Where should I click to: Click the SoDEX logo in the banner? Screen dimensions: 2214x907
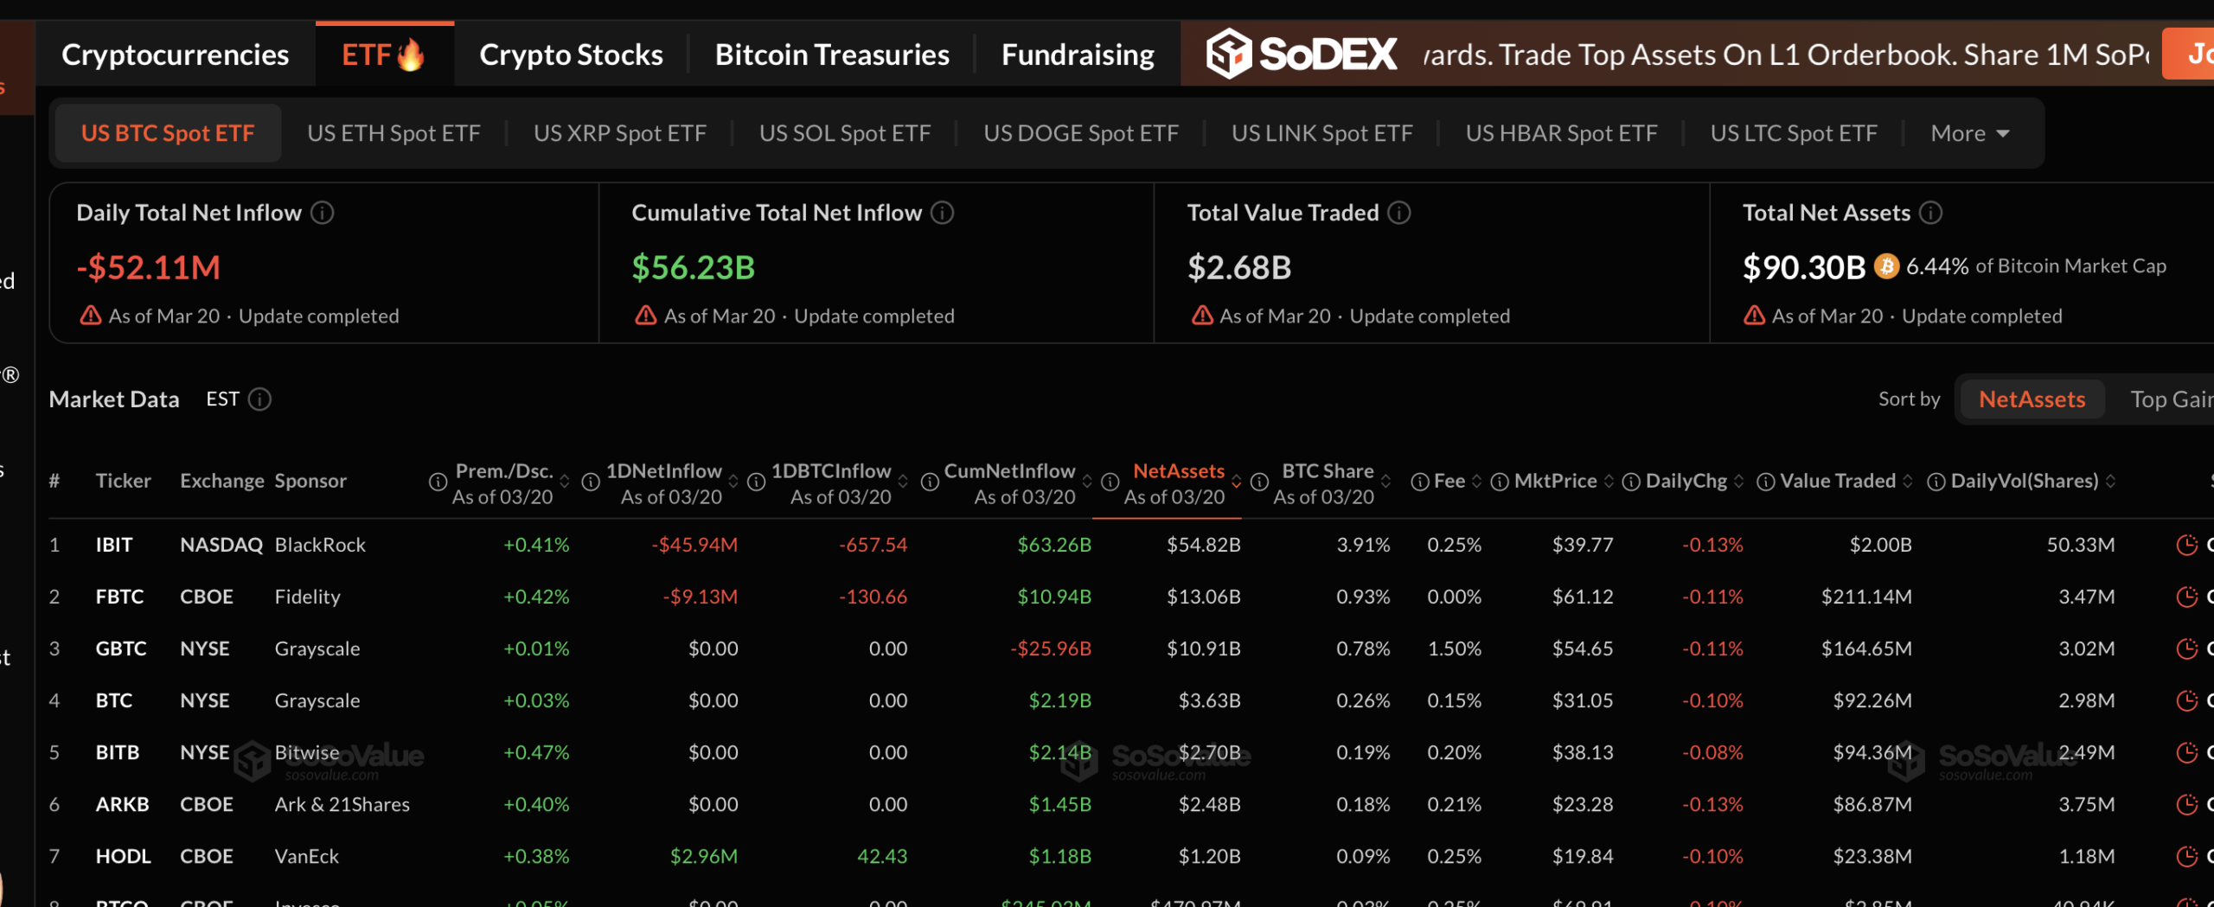tap(1301, 54)
